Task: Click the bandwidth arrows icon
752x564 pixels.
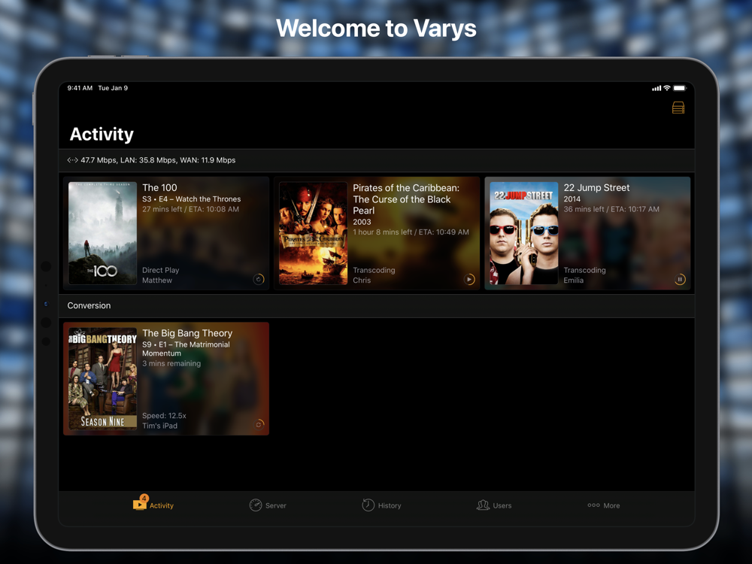Action: point(72,160)
